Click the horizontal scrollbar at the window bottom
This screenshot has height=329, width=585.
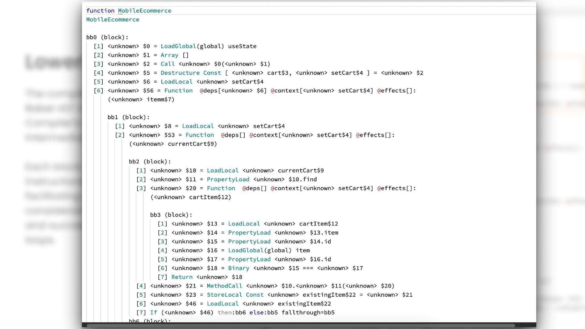pos(300,325)
